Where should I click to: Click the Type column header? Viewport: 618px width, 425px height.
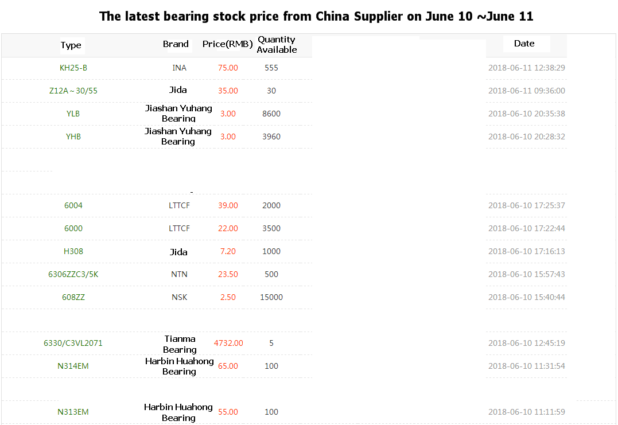coord(71,45)
